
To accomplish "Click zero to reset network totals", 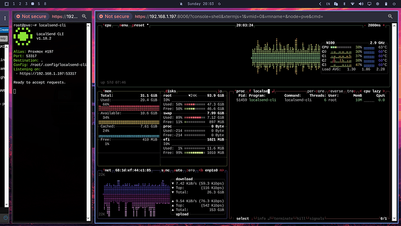I will point(191,171).
